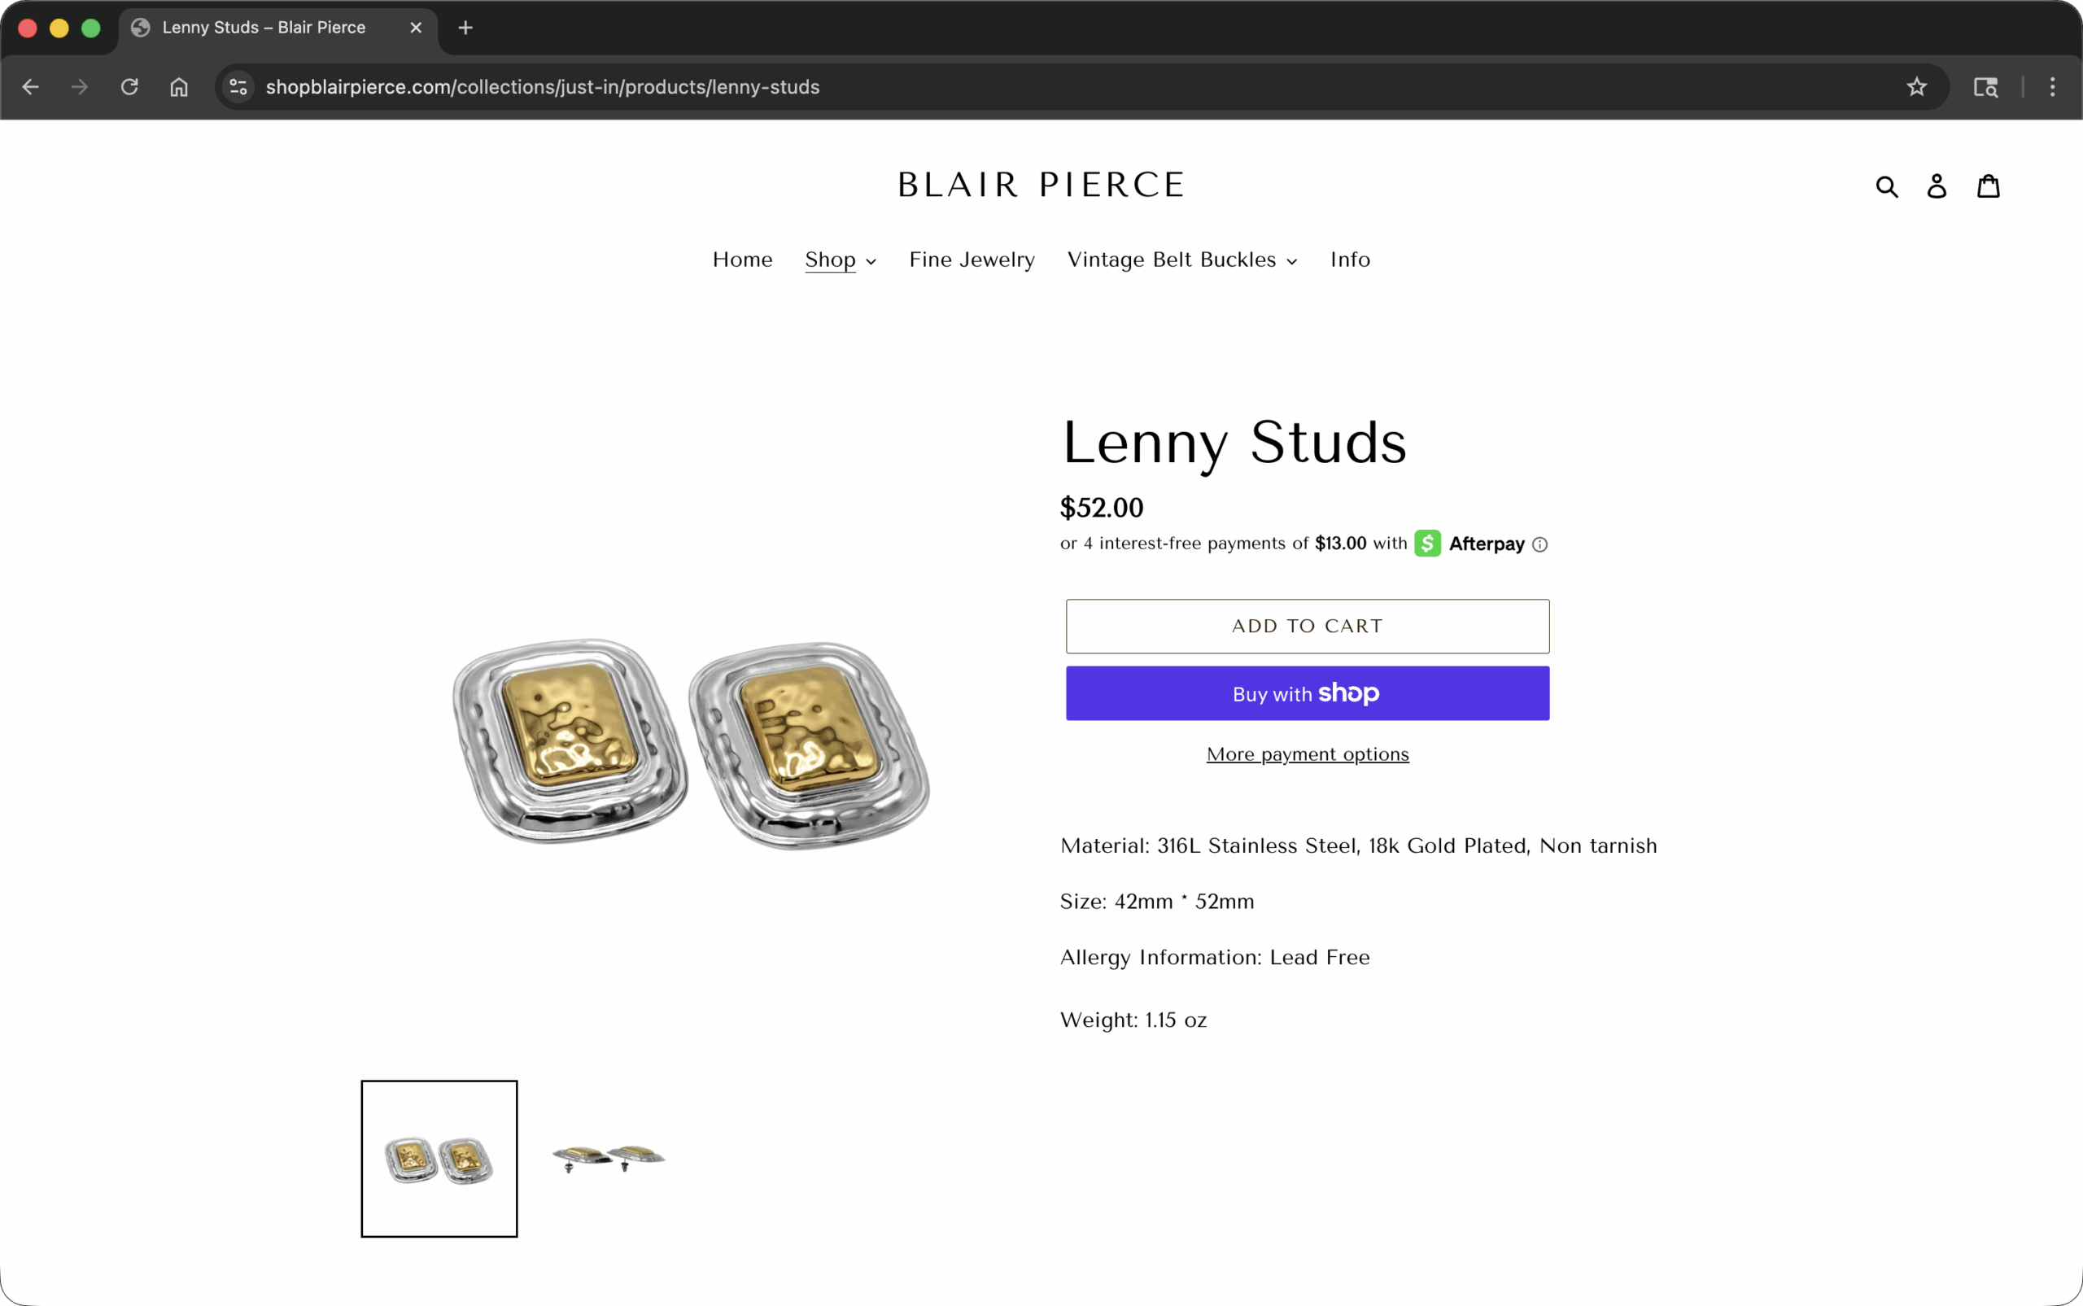Expand the Vintage Belt Buckles dropdown

1180,260
